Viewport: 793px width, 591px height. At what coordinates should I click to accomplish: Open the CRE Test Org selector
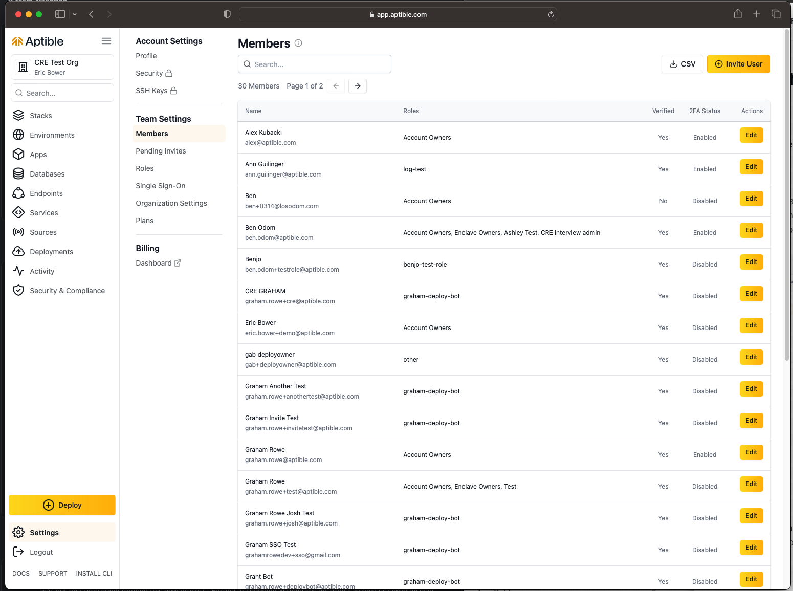62,67
